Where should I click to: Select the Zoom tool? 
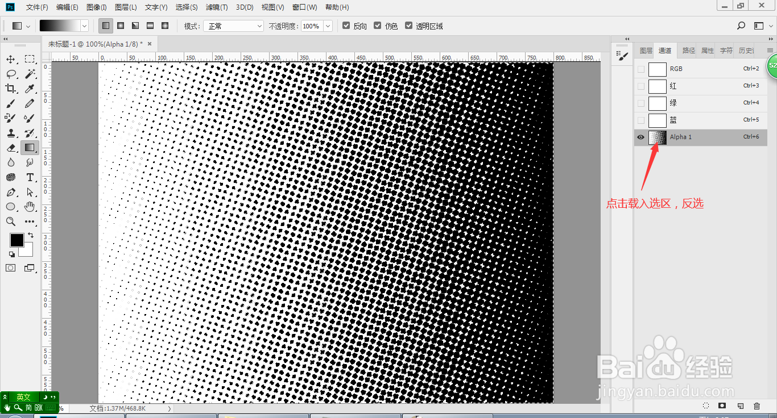point(11,221)
